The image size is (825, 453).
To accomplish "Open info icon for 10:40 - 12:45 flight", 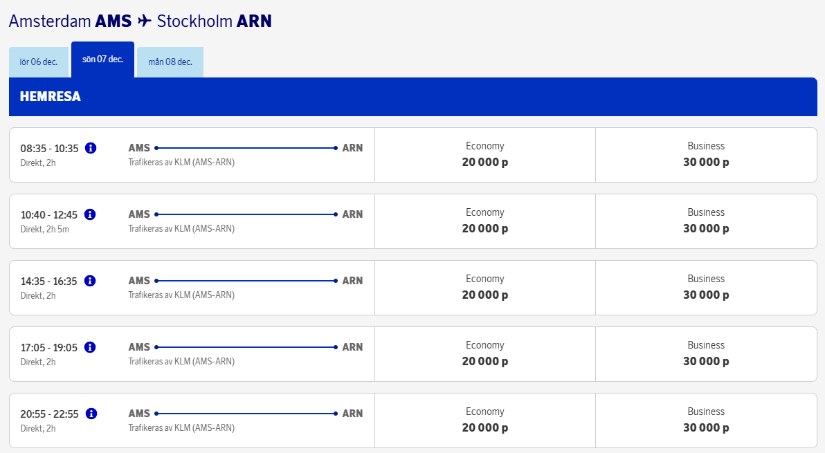I will [x=90, y=214].
